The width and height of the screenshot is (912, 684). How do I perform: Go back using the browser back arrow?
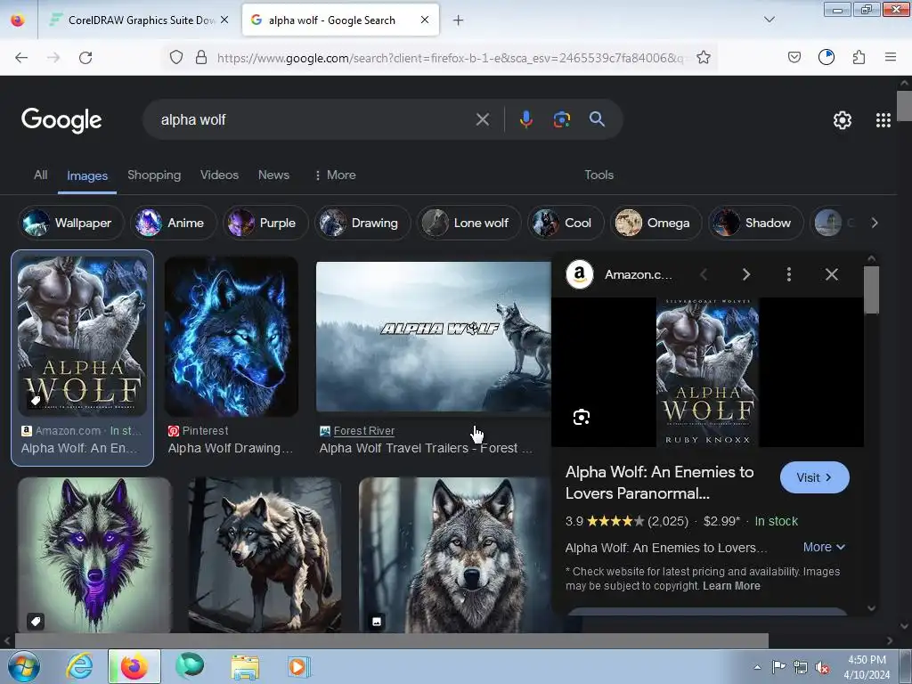[21, 57]
